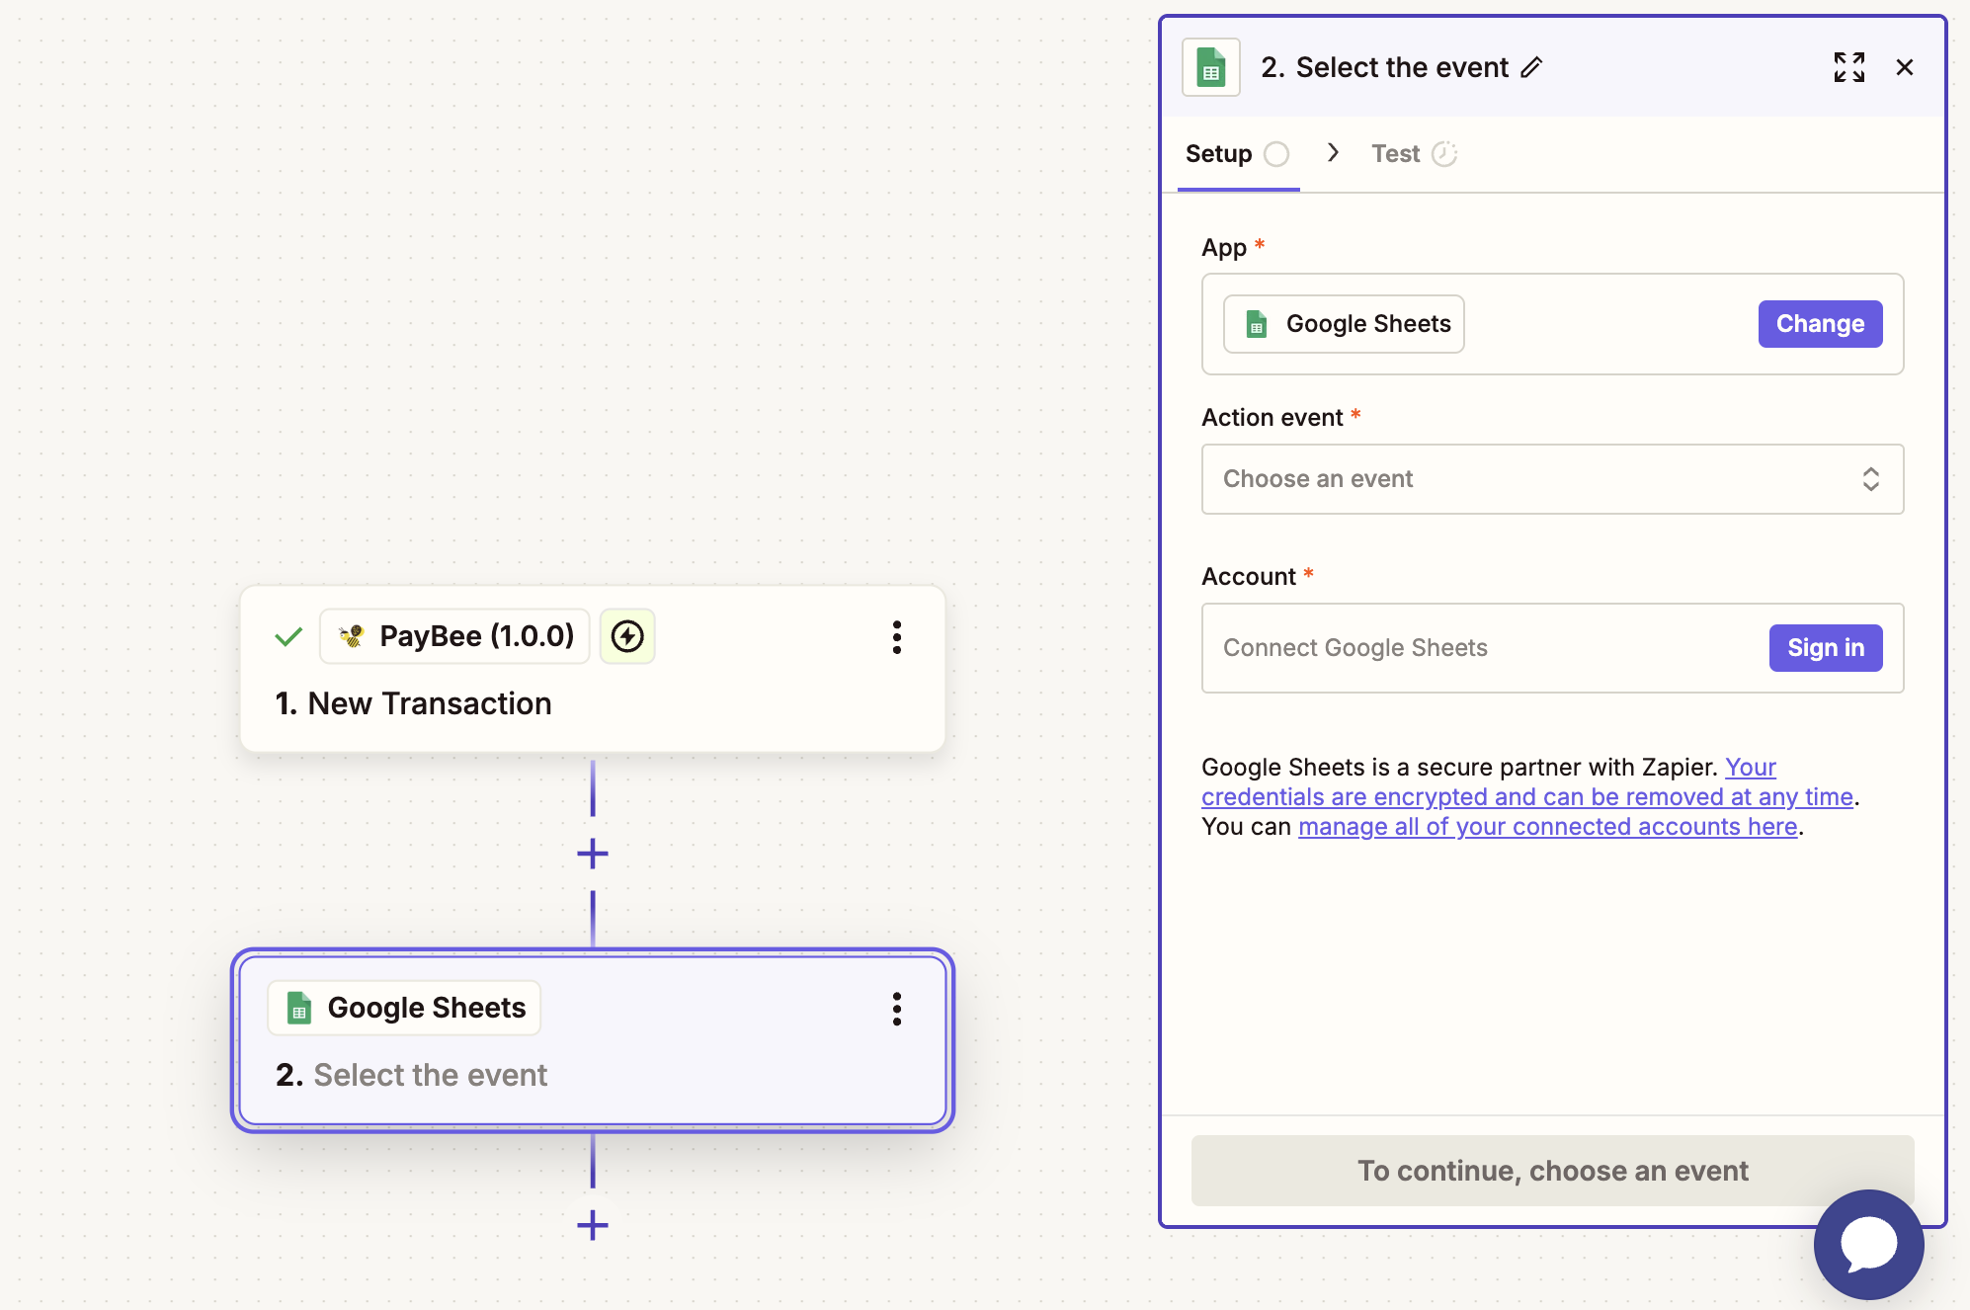The image size is (1970, 1310).
Task: Open manage all connected accounts link
Action: pos(1547,827)
